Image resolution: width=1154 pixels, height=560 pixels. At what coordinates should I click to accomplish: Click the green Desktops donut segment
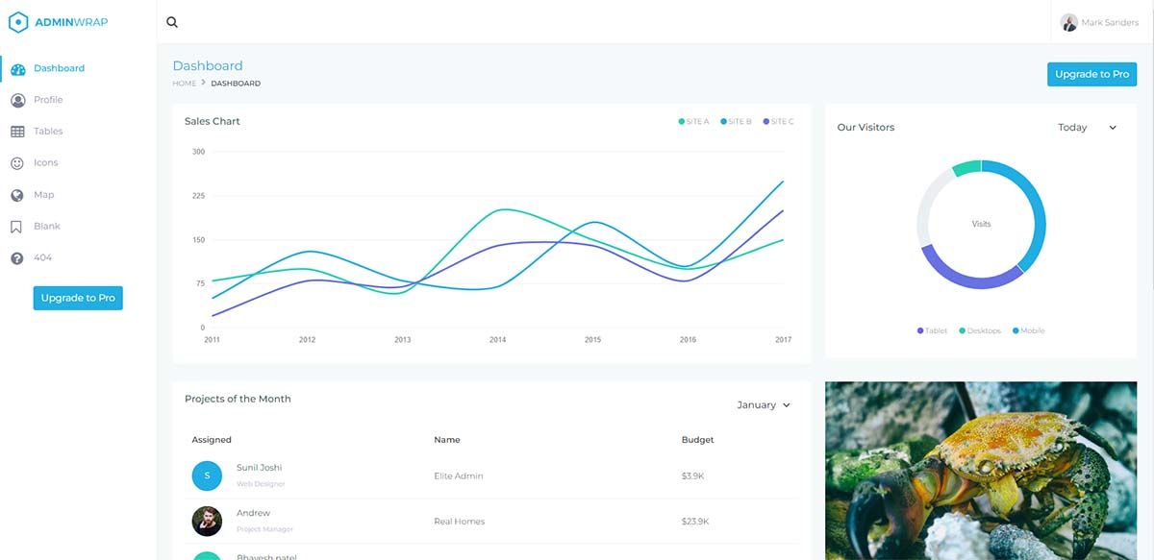(x=966, y=168)
